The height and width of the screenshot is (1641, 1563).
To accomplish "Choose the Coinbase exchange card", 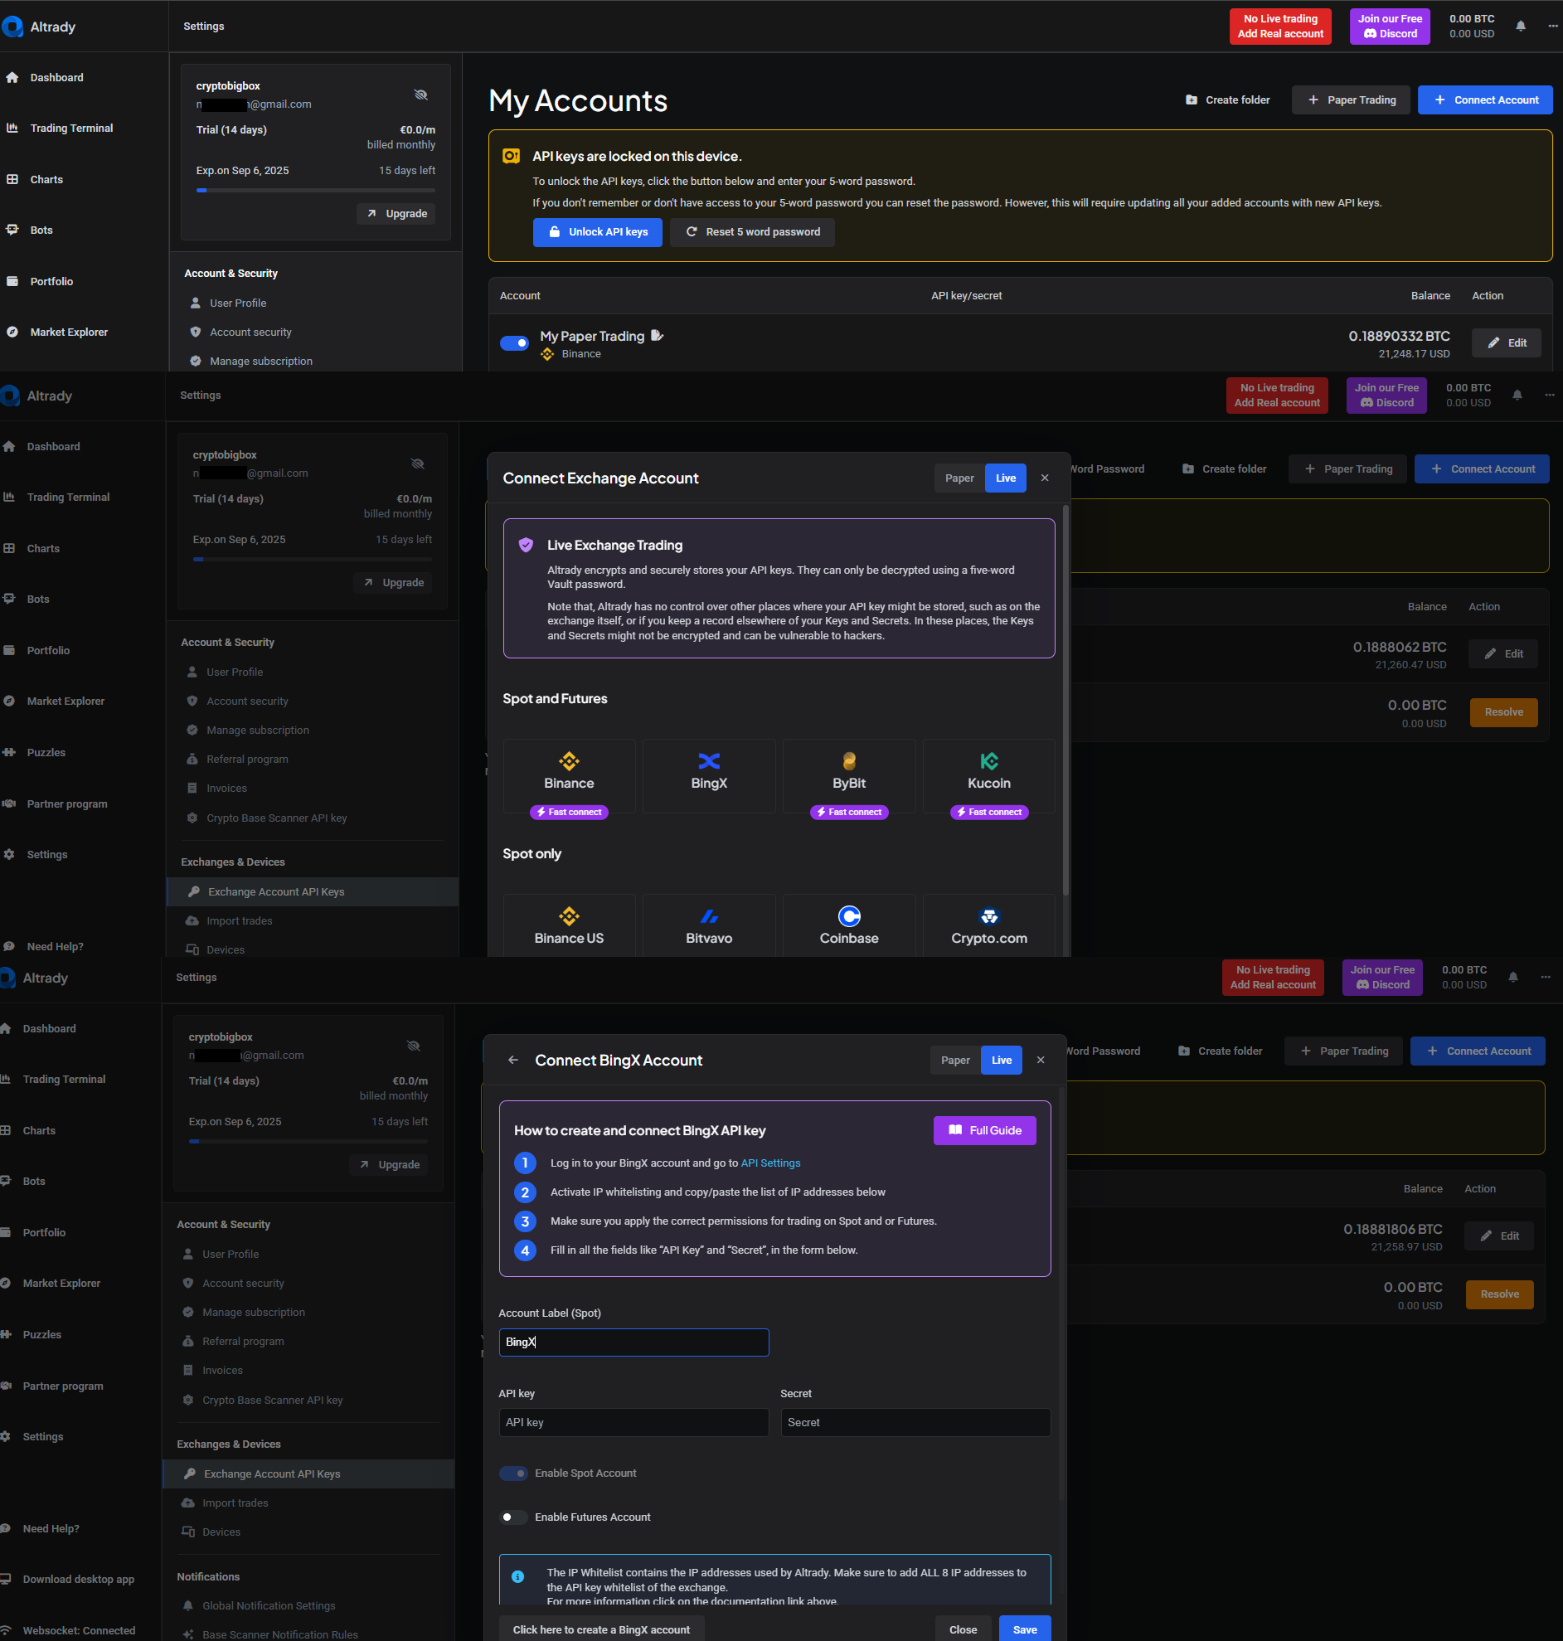I will pos(849,925).
